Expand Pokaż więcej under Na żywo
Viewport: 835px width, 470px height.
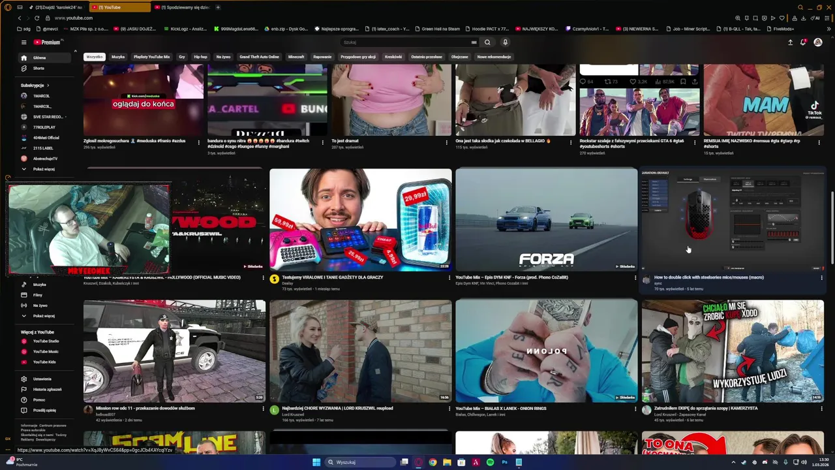44,316
